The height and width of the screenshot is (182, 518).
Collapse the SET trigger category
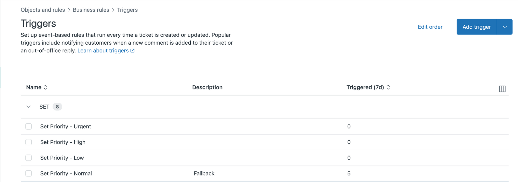point(28,107)
